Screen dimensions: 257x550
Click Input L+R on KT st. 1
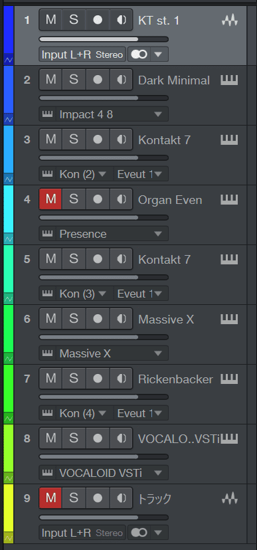pos(66,54)
